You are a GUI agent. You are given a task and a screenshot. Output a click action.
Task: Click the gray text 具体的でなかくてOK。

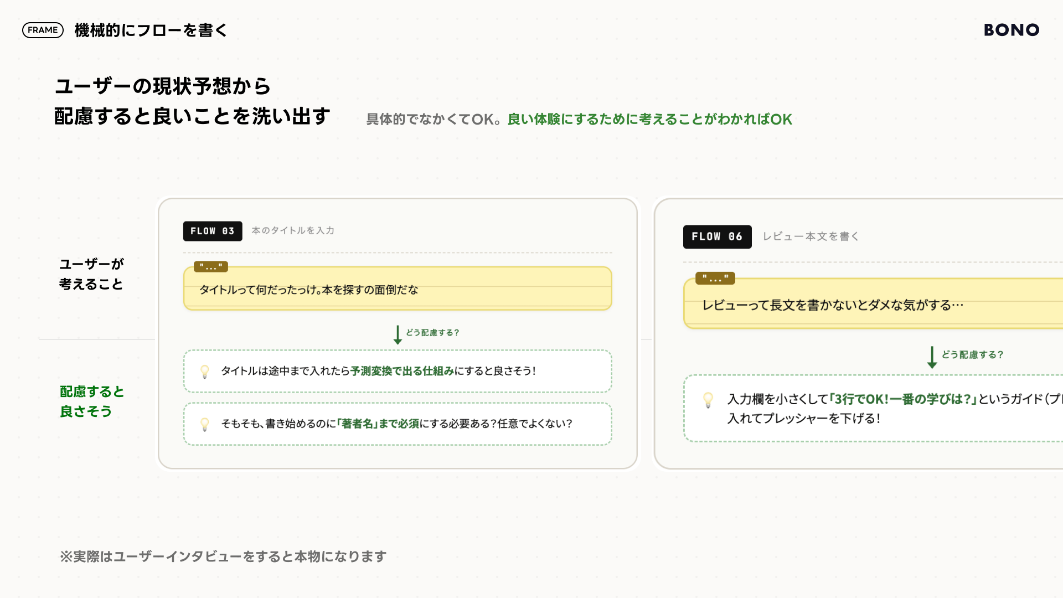[x=434, y=119]
